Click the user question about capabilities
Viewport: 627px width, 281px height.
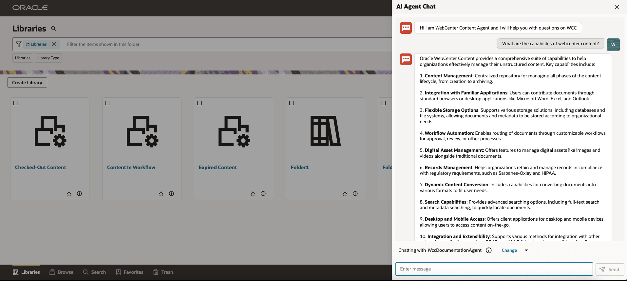pos(550,44)
